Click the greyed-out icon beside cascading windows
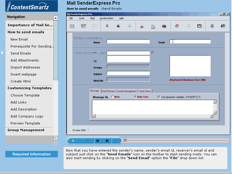 tap(188, 26)
